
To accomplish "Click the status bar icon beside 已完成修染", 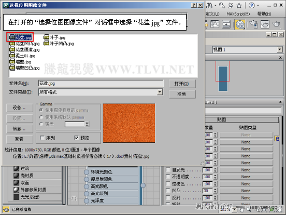I will (6, 209).
